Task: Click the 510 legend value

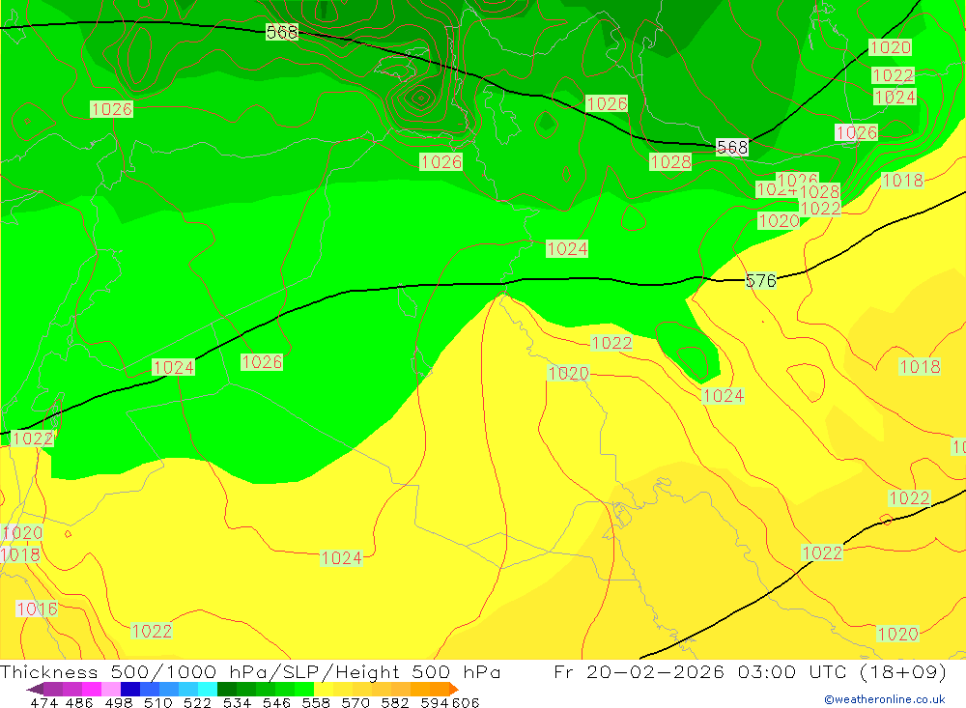Action: click(158, 702)
